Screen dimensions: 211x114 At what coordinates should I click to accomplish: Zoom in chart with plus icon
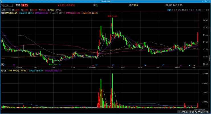[x=207, y=112]
